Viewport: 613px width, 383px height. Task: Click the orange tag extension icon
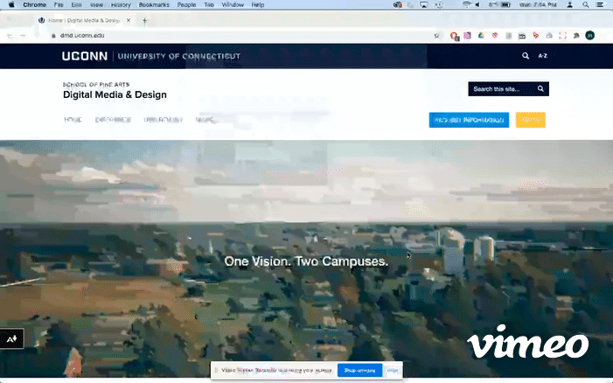[535, 36]
